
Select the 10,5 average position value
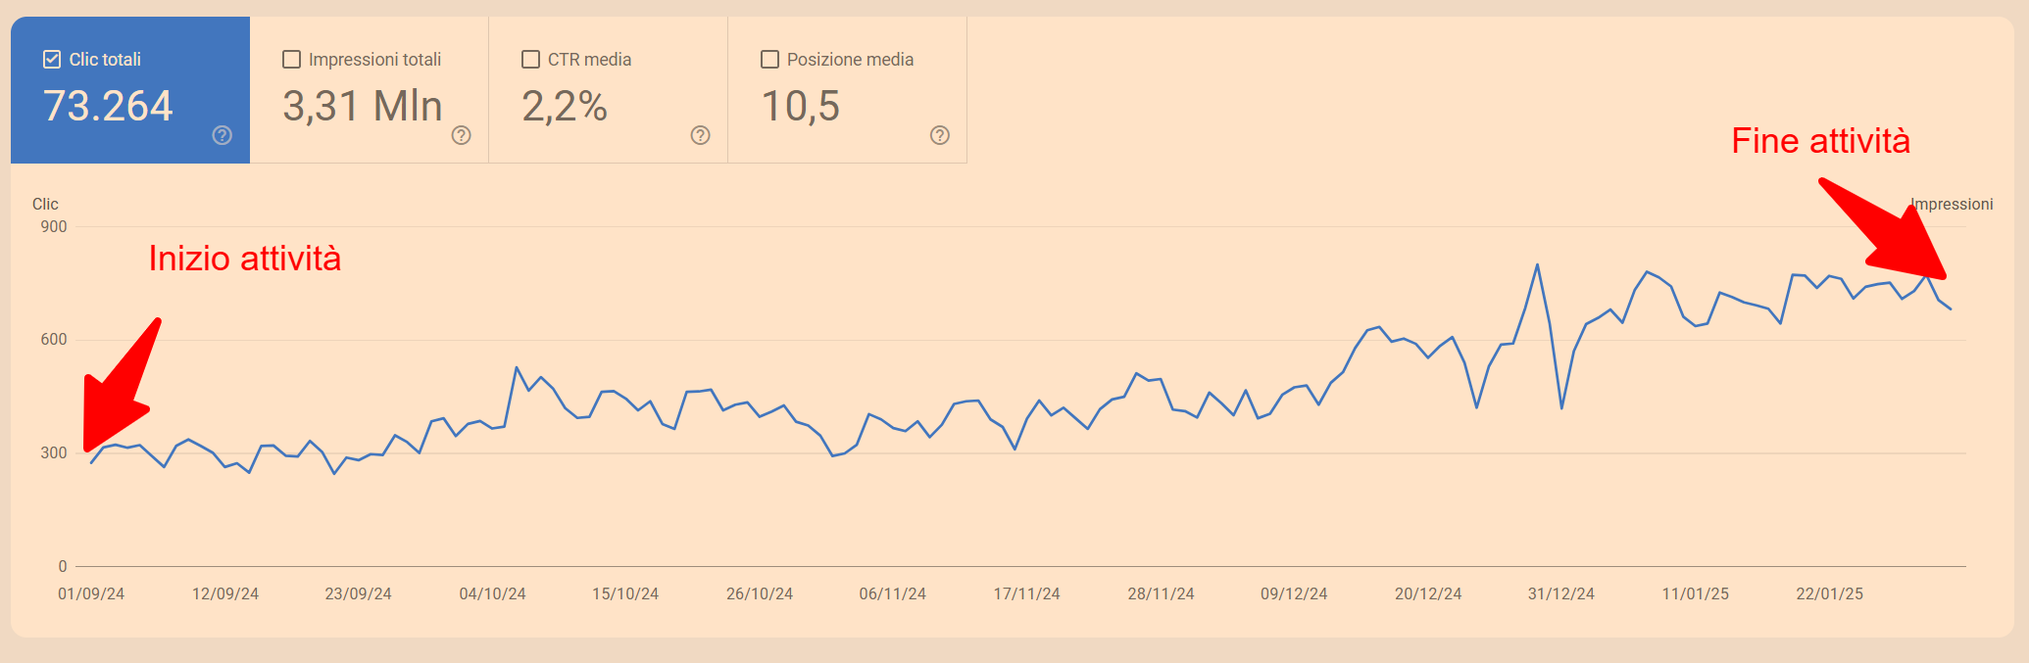pyautogui.click(x=801, y=106)
